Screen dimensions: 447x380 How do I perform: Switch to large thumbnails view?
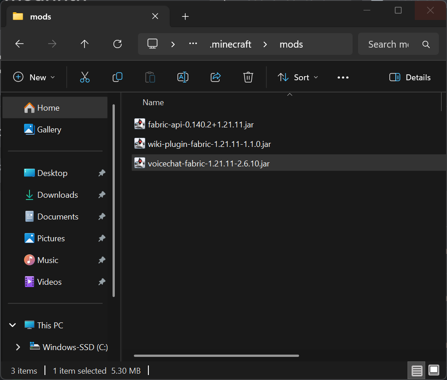tap(433, 370)
